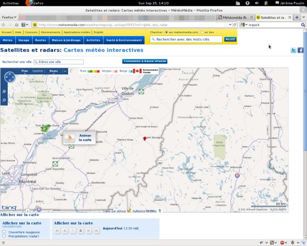Open the Firefox application menu dropdown
The image size is (307, 246).
tap(8, 17)
